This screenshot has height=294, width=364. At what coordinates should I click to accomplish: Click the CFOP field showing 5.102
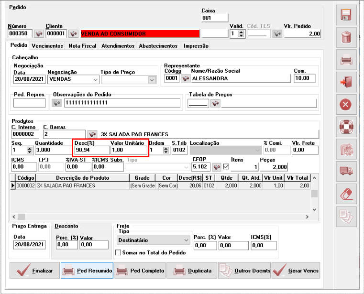(x=201, y=167)
